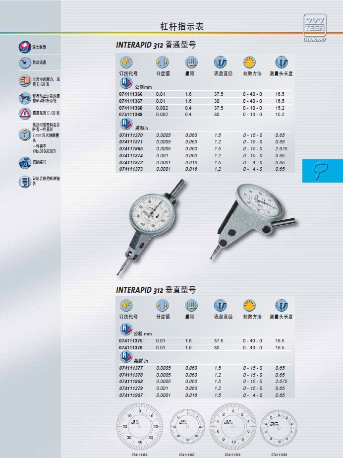
Task: Select order number 074111375
Action: tap(131, 341)
